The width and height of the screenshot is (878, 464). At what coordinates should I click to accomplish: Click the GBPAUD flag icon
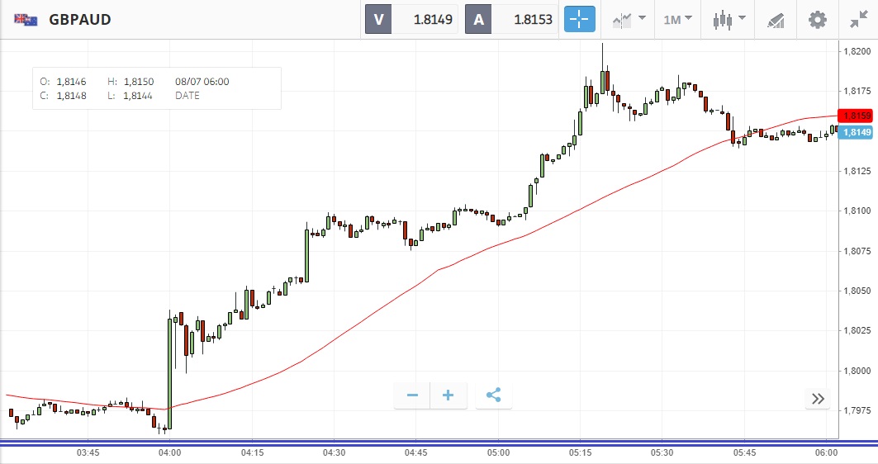(x=26, y=19)
